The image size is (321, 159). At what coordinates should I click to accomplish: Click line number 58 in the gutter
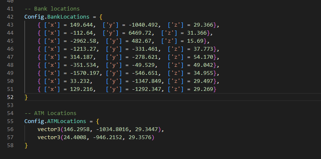[10, 145]
